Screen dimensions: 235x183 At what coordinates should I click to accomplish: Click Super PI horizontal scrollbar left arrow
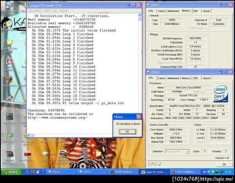(29, 135)
